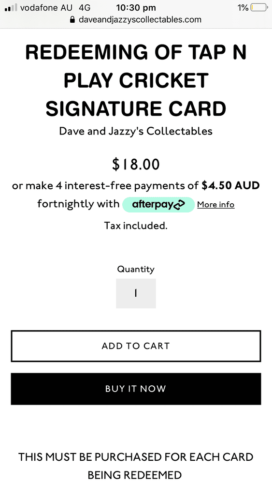Tap the $4.50 AUD installment amount
272x484 pixels.
[x=230, y=185]
